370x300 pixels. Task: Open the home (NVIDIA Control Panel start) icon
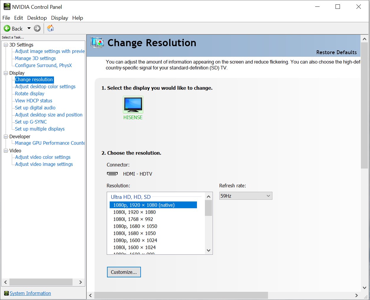(50, 28)
